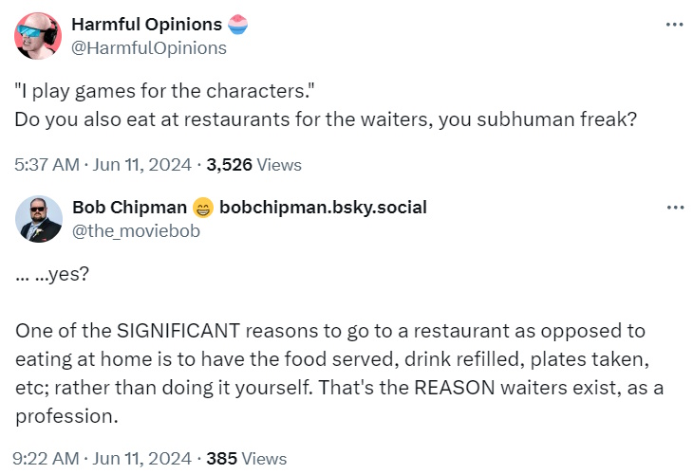This screenshot has height=474, width=693.
Task: Click the Bob Chipman display name
Action: tap(128, 207)
